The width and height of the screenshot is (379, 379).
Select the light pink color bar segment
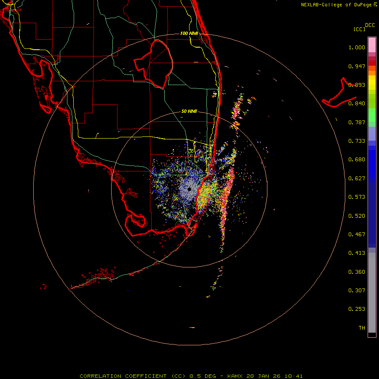(x=372, y=45)
